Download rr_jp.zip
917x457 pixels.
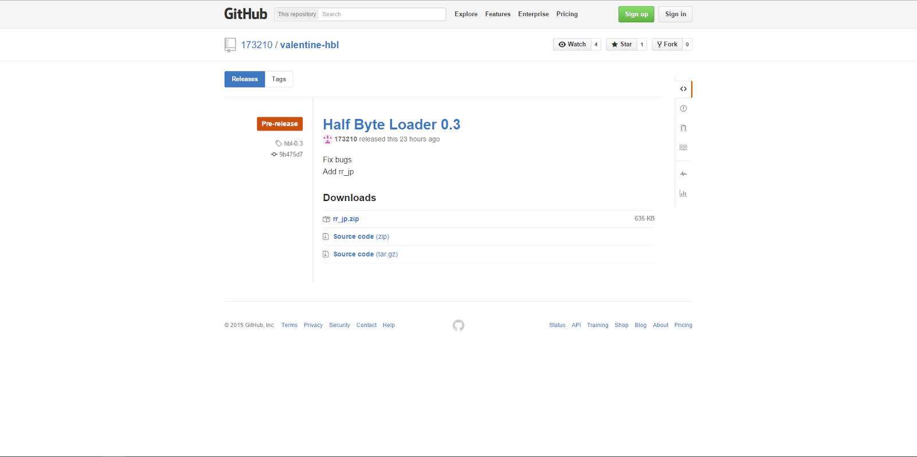pos(346,219)
